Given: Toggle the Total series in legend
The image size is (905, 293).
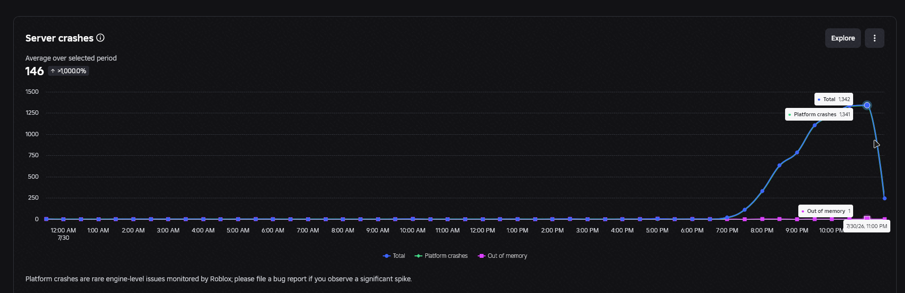Looking at the screenshot, I should point(394,256).
